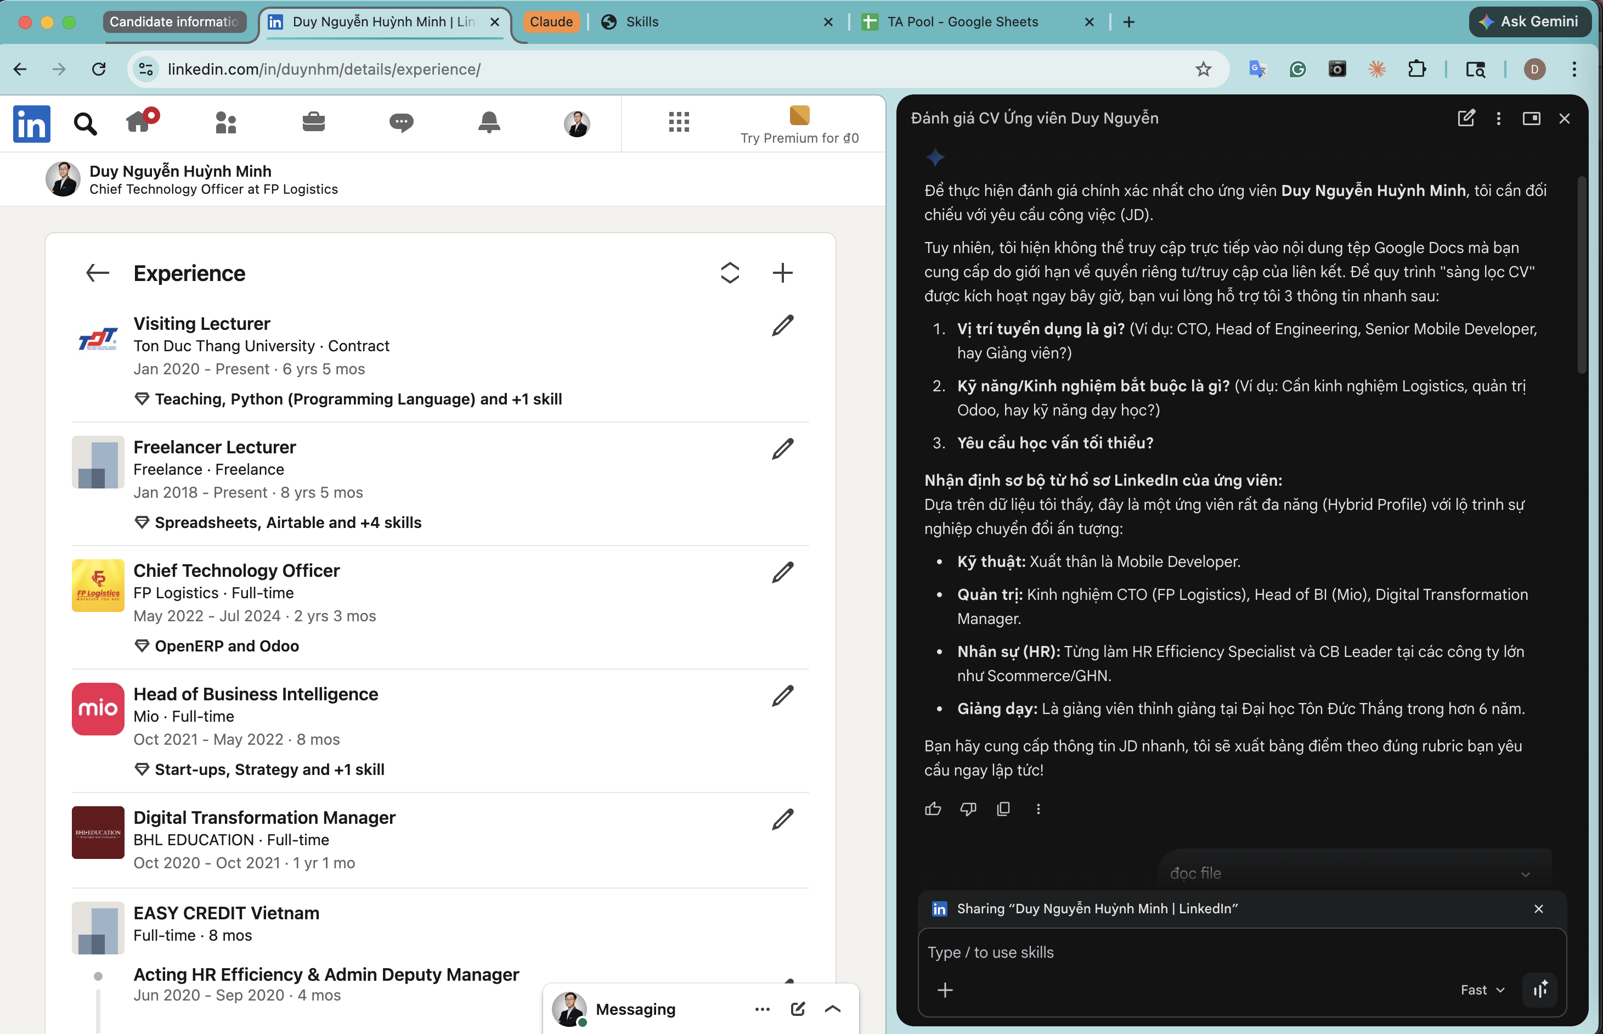
Task: Open My Network people icon
Action: pyautogui.click(x=226, y=122)
